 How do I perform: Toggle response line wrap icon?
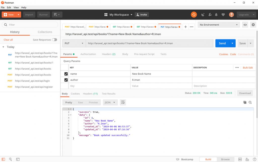pyautogui.click(x=123, y=102)
